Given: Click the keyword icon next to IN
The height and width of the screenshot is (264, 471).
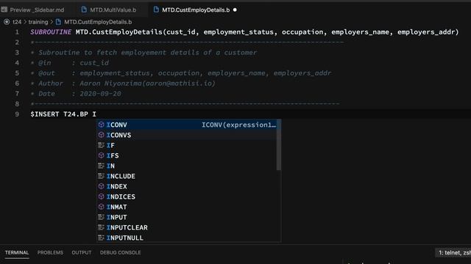Looking at the screenshot, I should pos(102,166).
